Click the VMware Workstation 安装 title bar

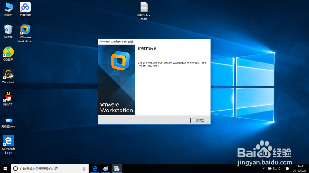tap(154, 42)
